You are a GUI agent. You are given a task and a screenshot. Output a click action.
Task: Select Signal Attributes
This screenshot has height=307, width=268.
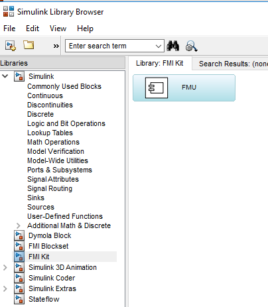click(53, 179)
